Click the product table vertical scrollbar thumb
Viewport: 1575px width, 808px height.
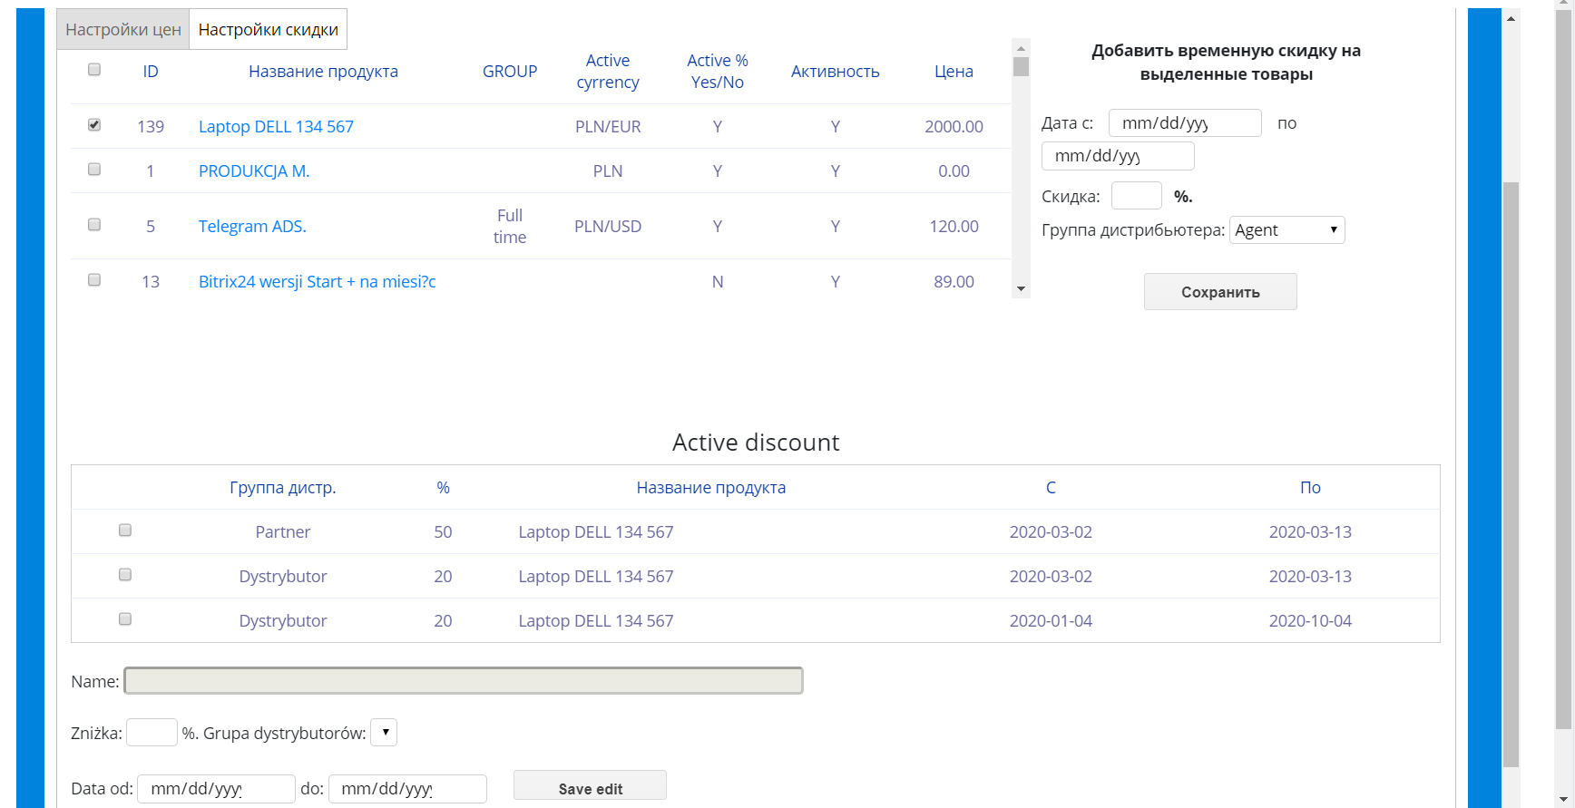point(1021,67)
